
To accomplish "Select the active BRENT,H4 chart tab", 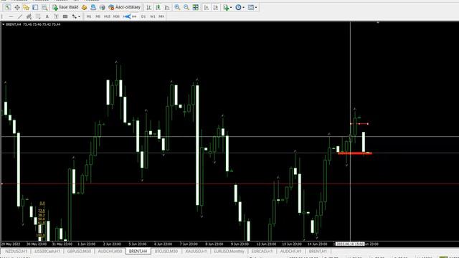I will click(x=138, y=252).
